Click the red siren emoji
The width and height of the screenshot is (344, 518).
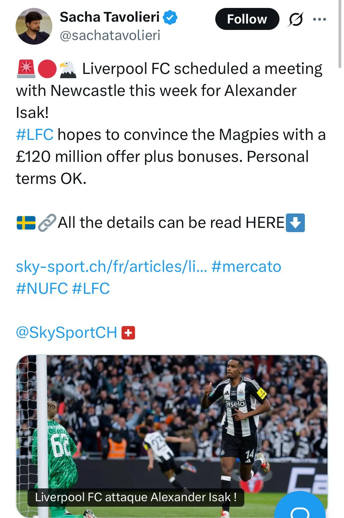[26, 69]
